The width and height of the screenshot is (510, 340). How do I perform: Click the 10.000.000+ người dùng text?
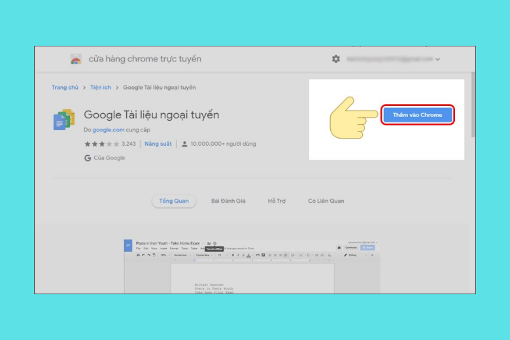click(x=223, y=144)
